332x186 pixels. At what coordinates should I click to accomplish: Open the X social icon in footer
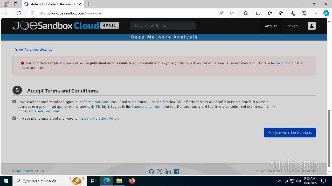click(160, 172)
